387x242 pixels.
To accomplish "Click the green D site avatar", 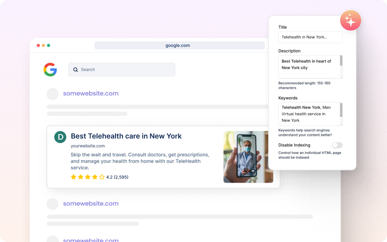I will point(60,137).
